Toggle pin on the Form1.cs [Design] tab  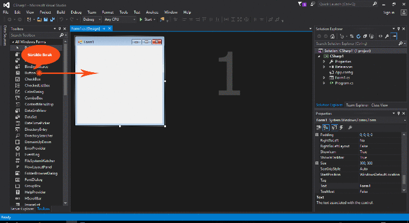[x=104, y=28]
